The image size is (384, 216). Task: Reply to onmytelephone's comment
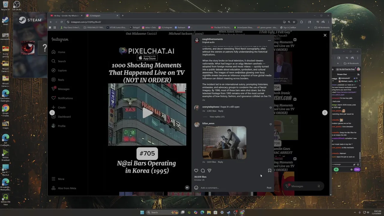pyautogui.click(x=220, y=111)
